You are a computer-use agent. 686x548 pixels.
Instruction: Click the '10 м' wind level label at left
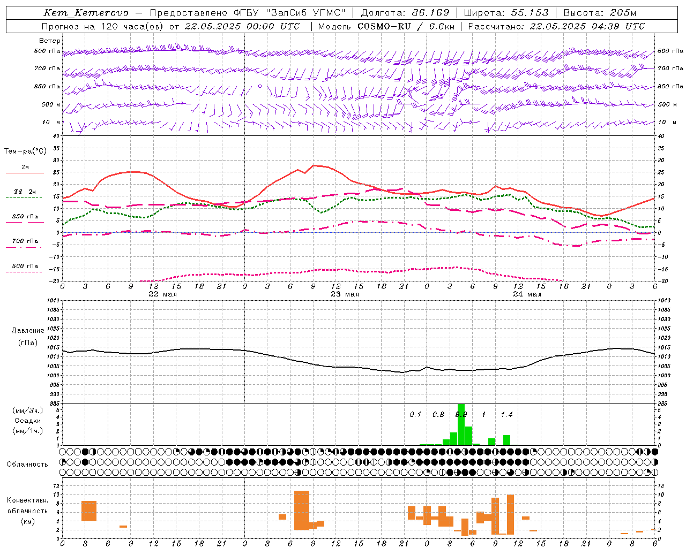point(52,122)
